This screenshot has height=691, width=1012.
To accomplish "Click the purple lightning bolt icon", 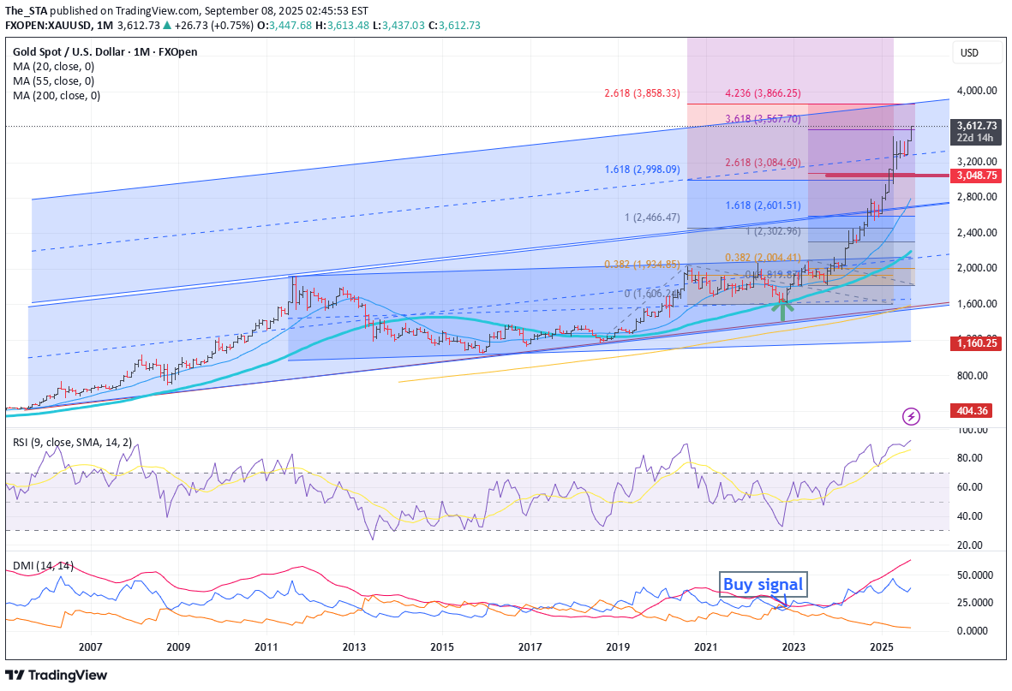I will (912, 416).
